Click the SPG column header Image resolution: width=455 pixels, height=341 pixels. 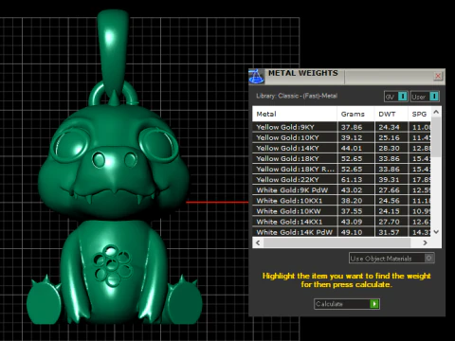click(x=419, y=114)
